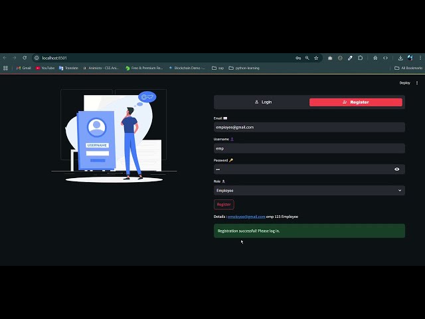The image size is (425, 319).
Task: Open the Gmail bookmark
Action: [24, 68]
